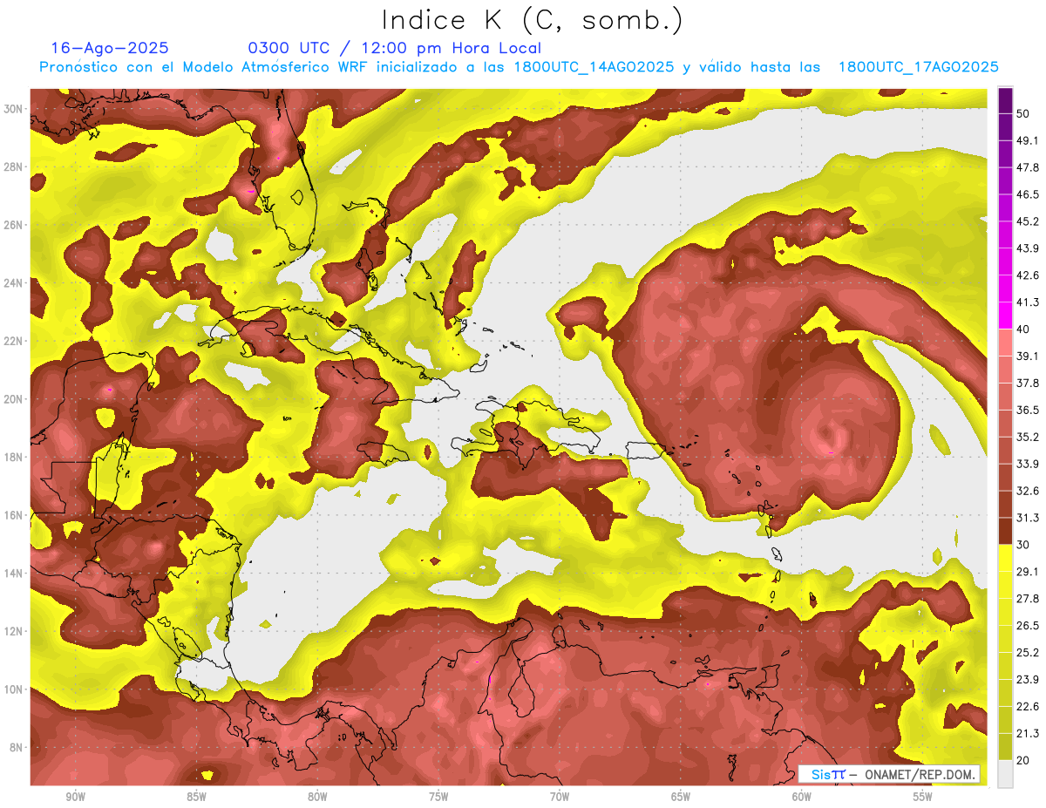This screenshot has height=808, width=1046.
Task: Click the "1800UTC_17AGO2025" valid-until time text
Action: pyautogui.click(x=918, y=67)
